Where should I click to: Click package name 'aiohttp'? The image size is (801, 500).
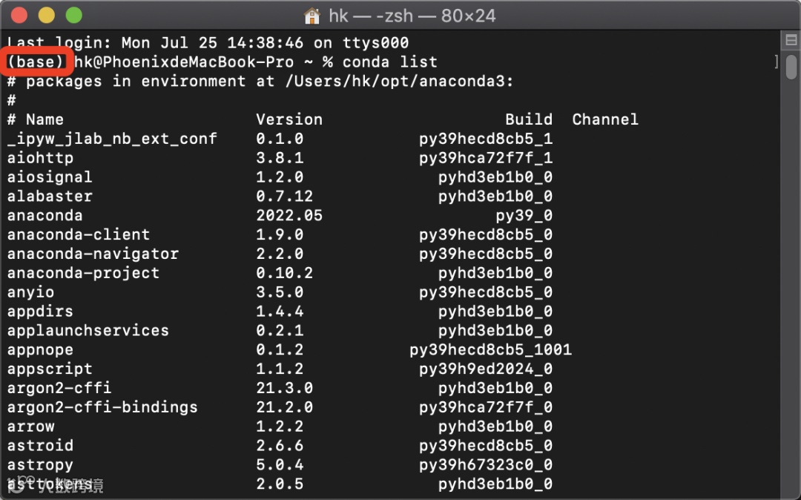(40, 158)
